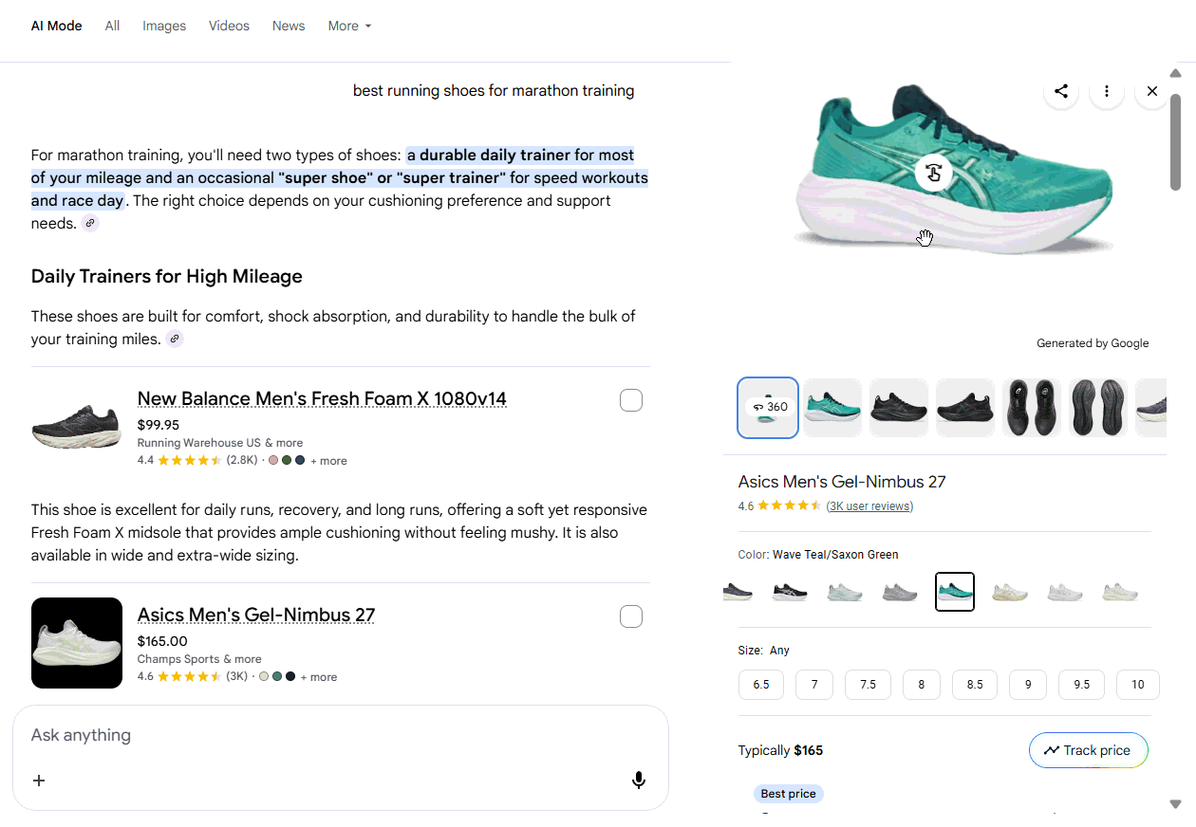Tick the New Balance 1080v14 compare checkbox
1196x827 pixels.
pyautogui.click(x=631, y=400)
